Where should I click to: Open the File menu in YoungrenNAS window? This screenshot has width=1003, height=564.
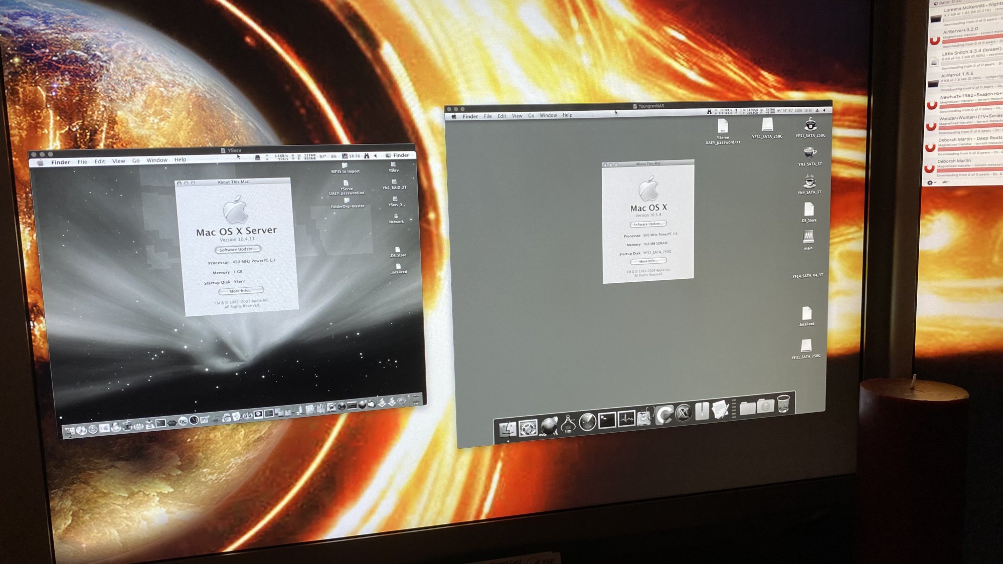pyautogui.click(x=488, y=116)
